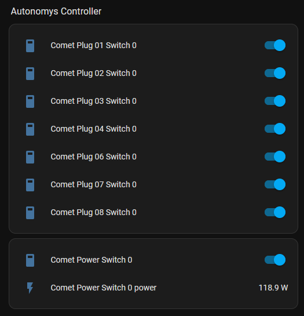Image resolution: width=304 pixels, height=316 pixels.
Task: Open Comet Plug 07 Switch 0 label
Action: point(94,184)
